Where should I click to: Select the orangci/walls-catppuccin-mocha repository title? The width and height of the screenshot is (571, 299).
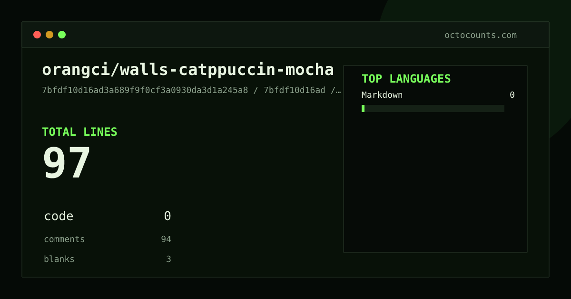pyautogui.click(x=188, y=70)
